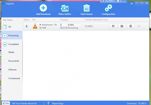Select the All tasks category
The image size is (151, 105).
[x=12, y=27]
